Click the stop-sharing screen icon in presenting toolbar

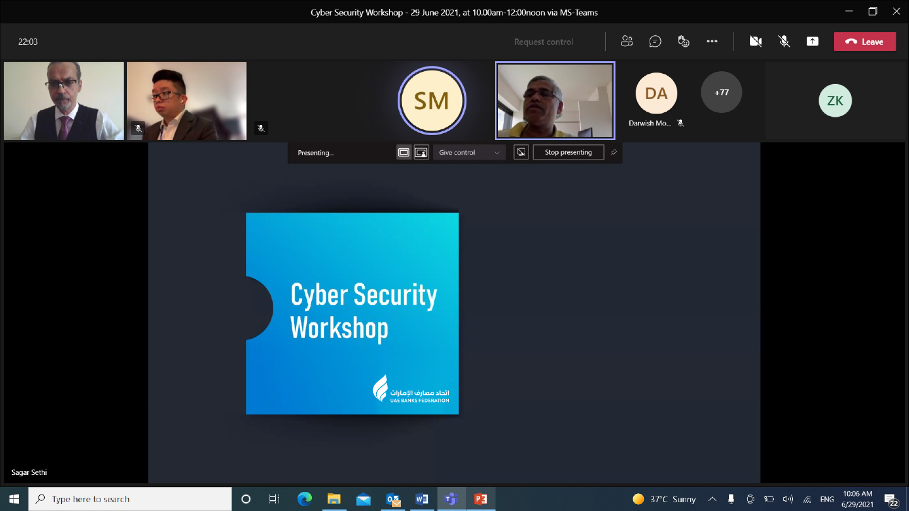point(521,153)
